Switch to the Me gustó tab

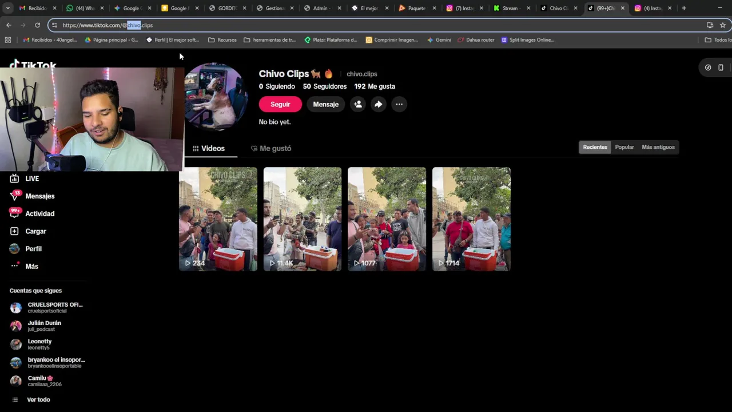pos(271,148)
